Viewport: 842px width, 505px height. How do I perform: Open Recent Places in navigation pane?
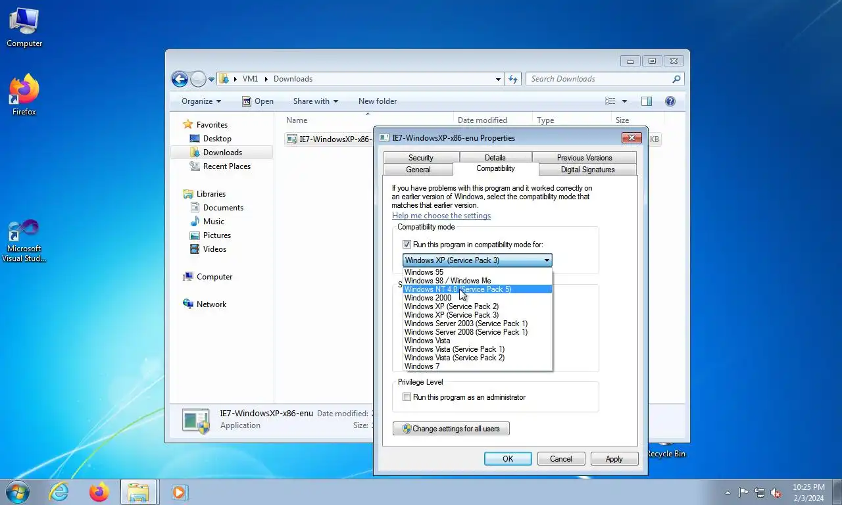pyautogui.click(x=226, y=166)
